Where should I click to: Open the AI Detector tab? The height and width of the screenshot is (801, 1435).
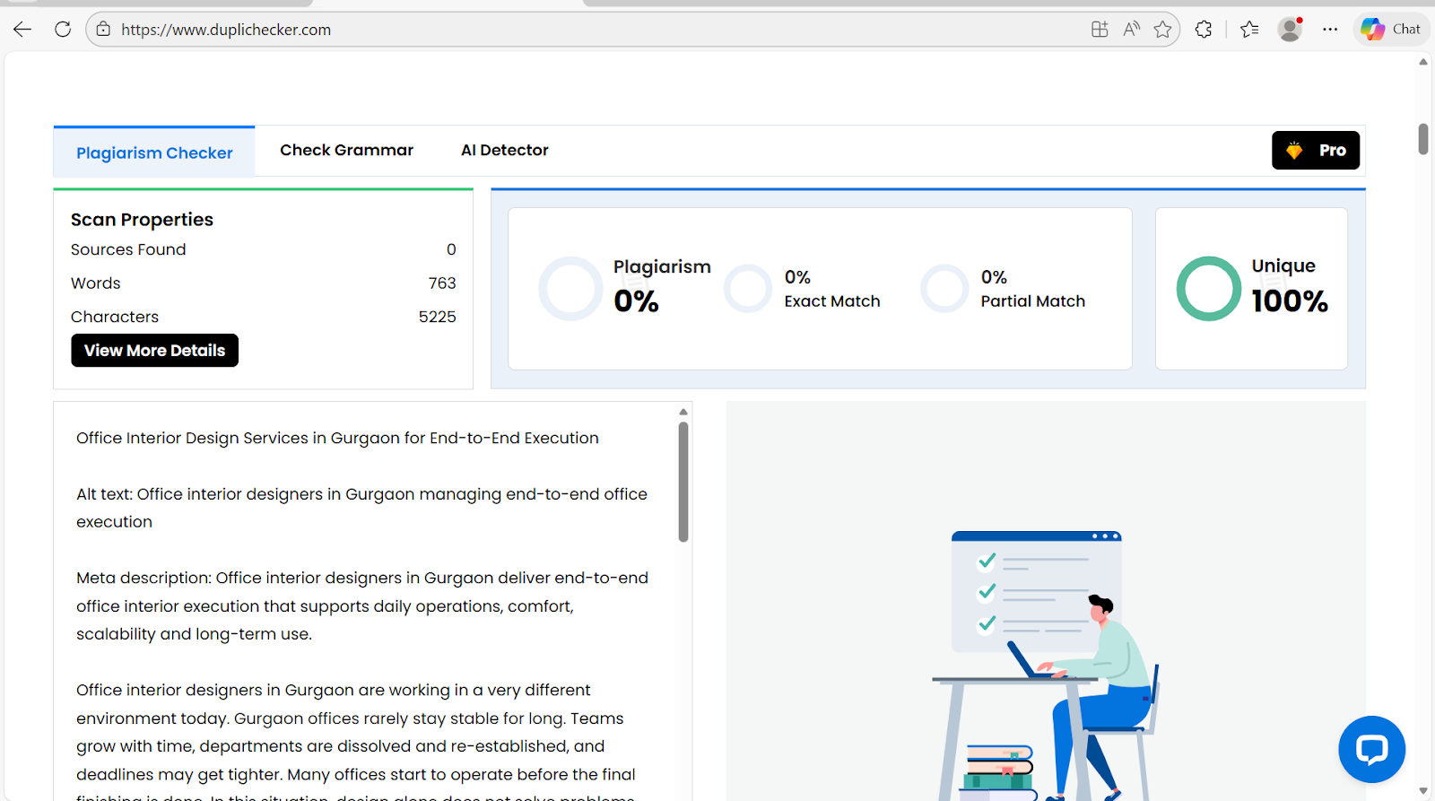coord(504,151)
